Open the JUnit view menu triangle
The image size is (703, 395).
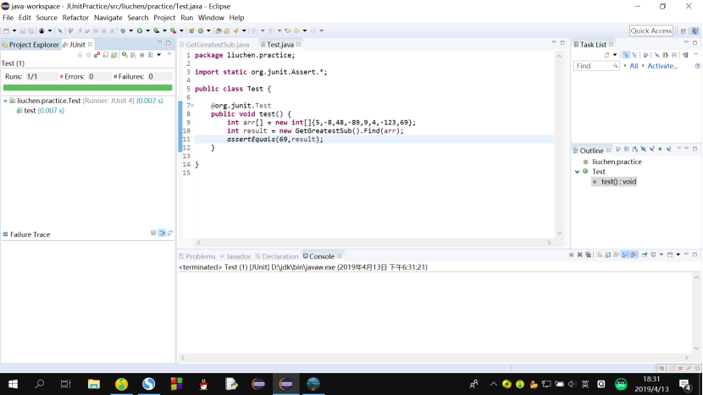[169, 54]
